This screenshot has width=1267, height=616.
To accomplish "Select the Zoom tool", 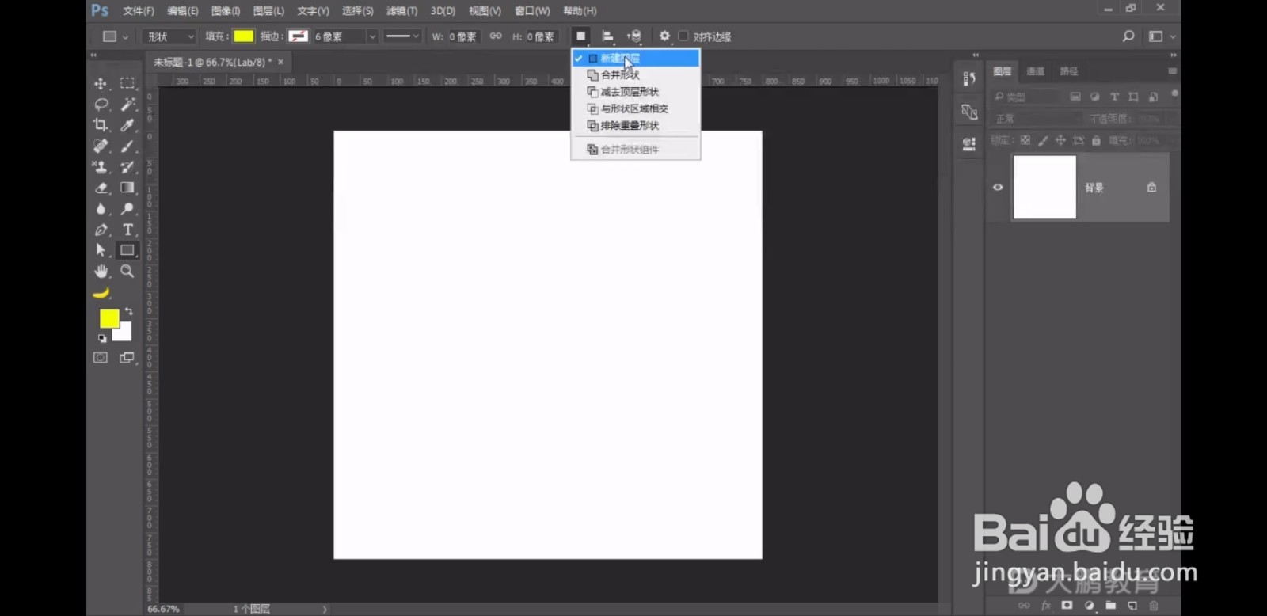I will [127, 272].
